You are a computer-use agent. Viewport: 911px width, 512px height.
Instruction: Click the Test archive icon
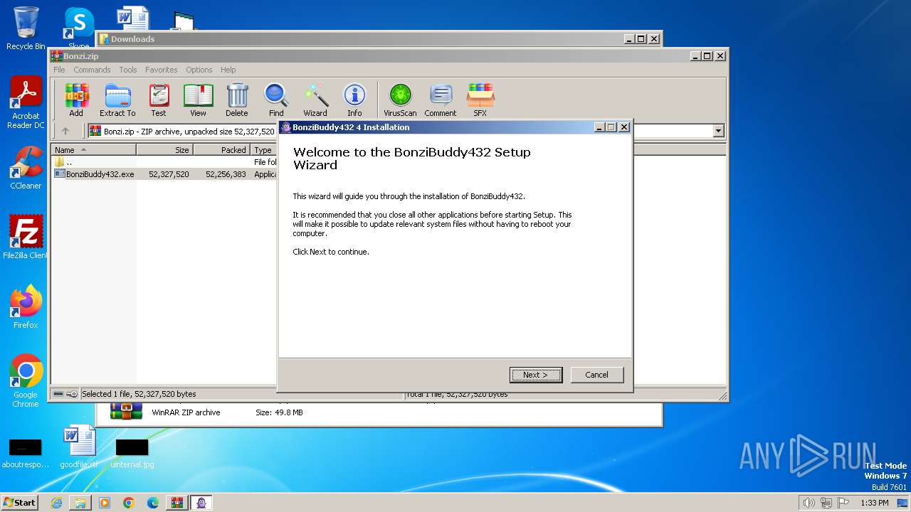coord(159,100)
